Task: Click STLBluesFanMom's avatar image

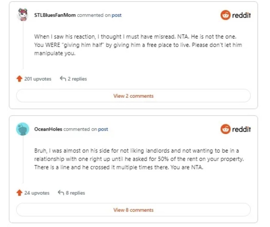Action: click(x=23, y=15)
